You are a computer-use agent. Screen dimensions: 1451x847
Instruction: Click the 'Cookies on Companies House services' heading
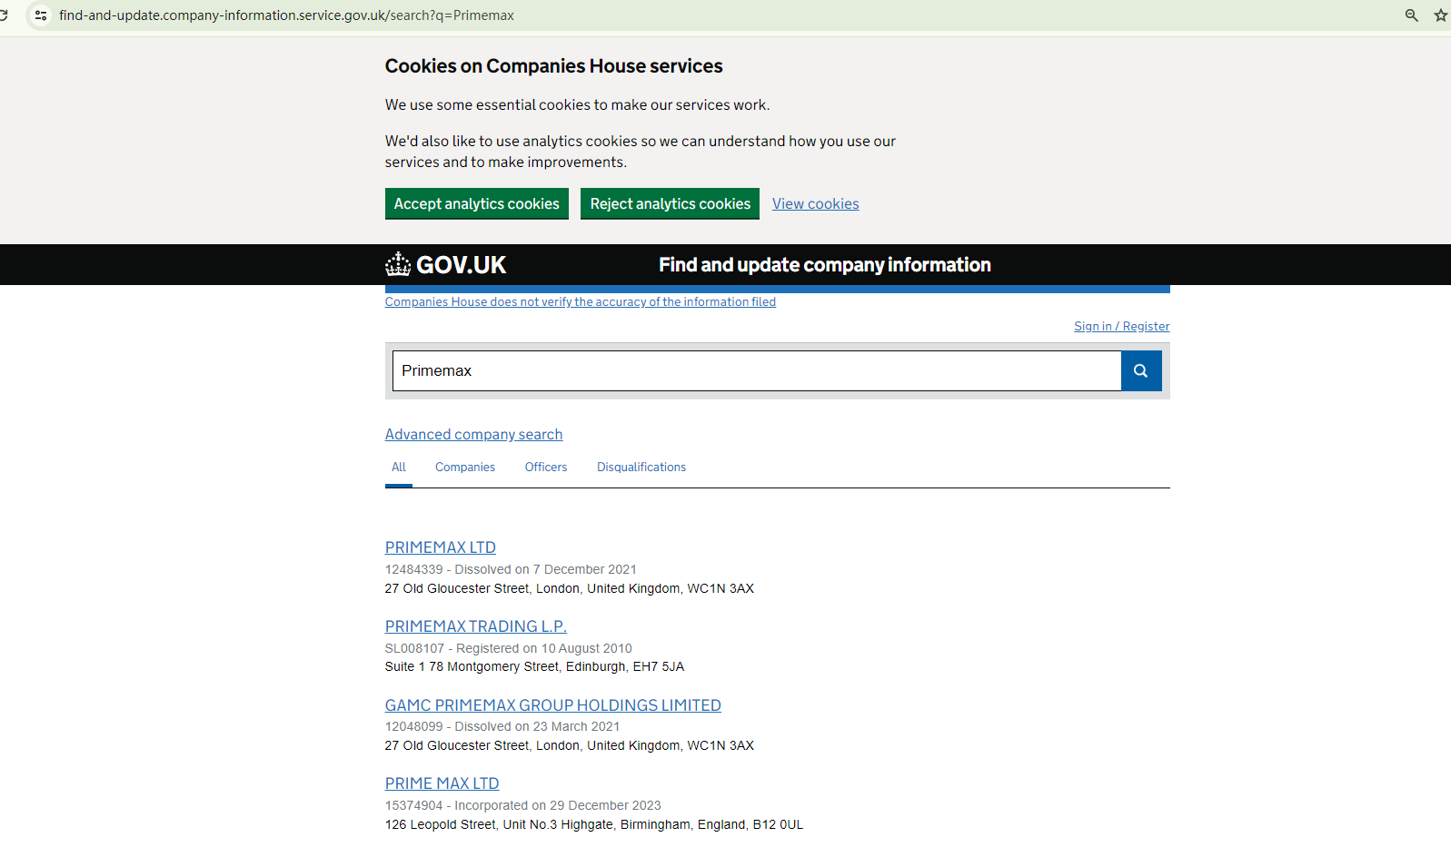[554, 66]
